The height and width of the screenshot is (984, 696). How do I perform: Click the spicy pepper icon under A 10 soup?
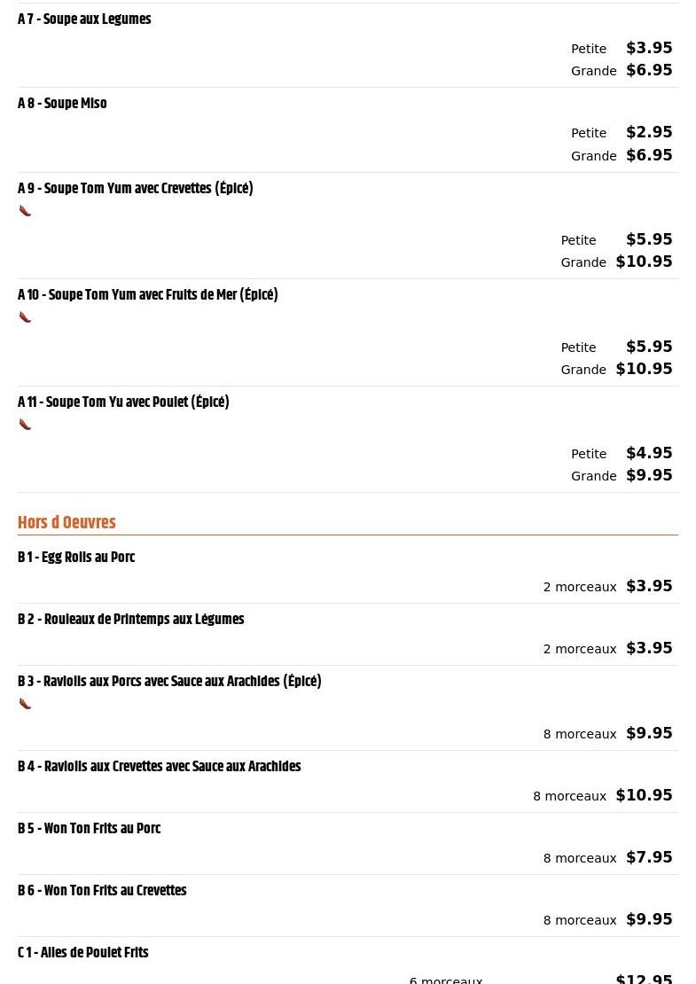coord(25,317)
